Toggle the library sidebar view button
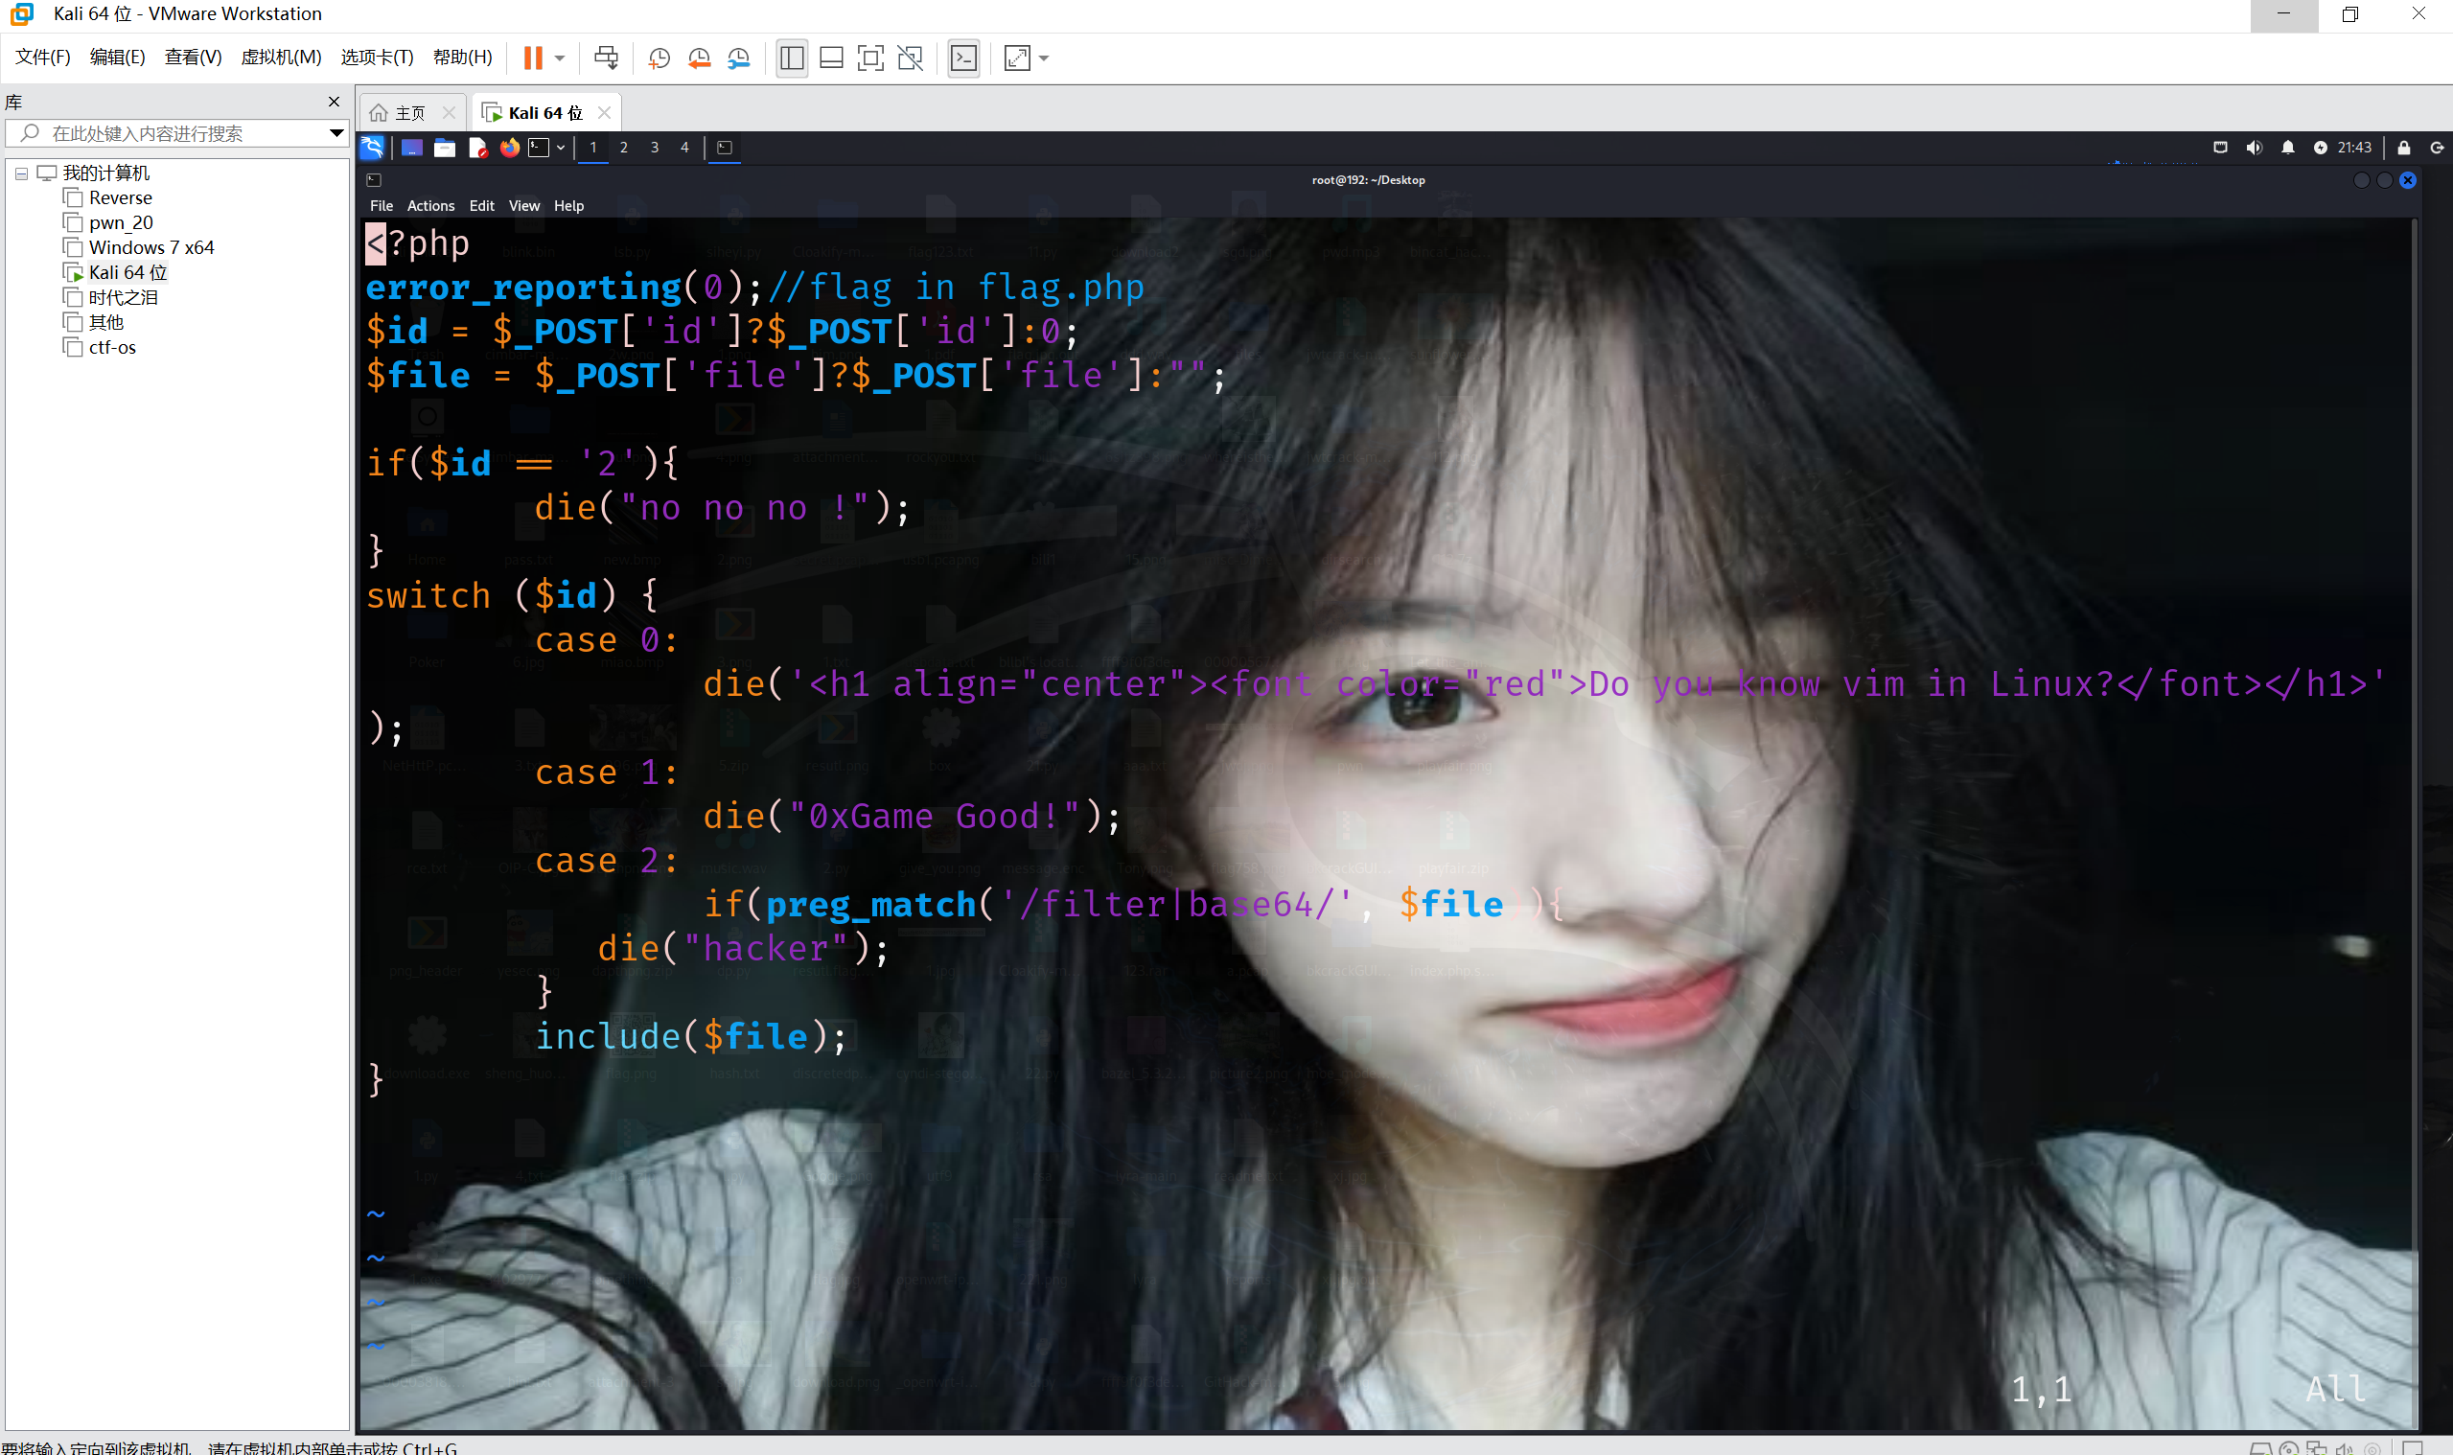Image resolution: width=2453 pixels, height=1455 pixels. (792, 58)
